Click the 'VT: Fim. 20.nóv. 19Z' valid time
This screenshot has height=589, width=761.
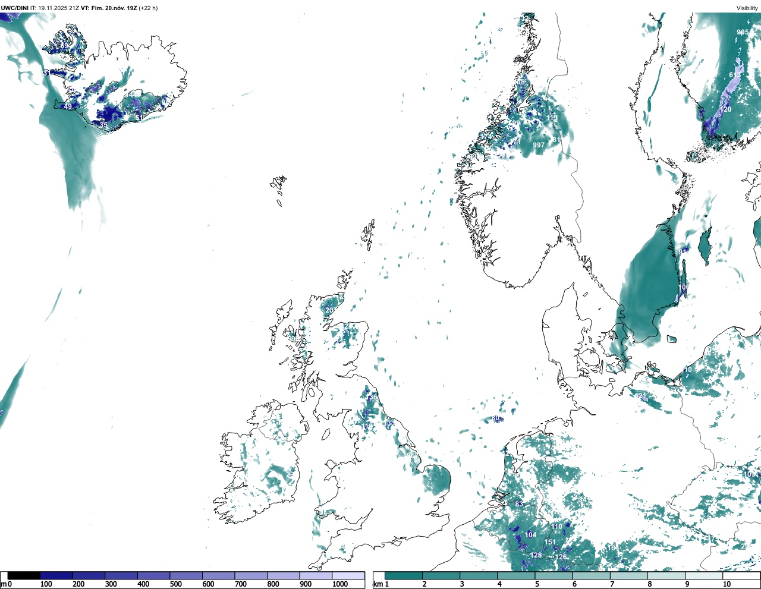tap(109, 8)
